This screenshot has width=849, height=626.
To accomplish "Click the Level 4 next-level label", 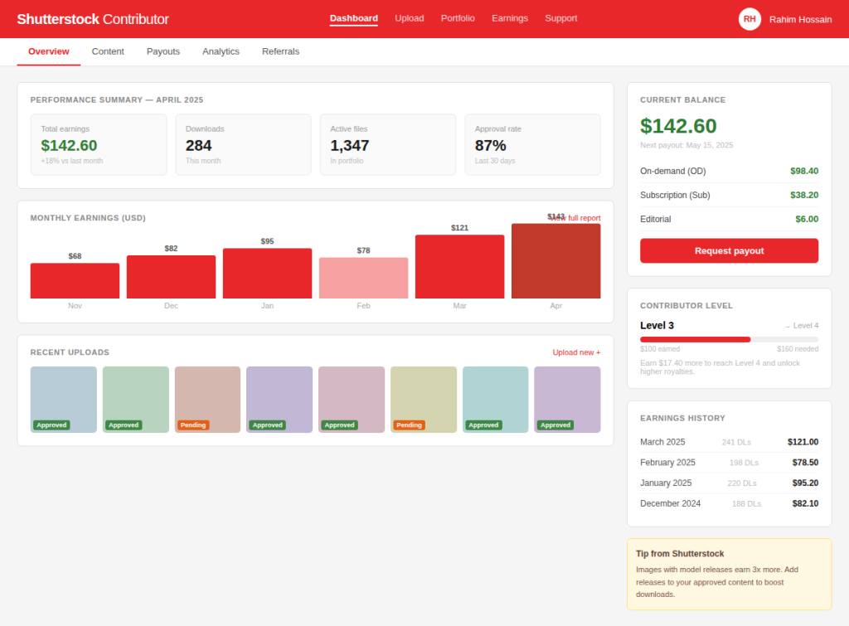I will pos(802,326).
